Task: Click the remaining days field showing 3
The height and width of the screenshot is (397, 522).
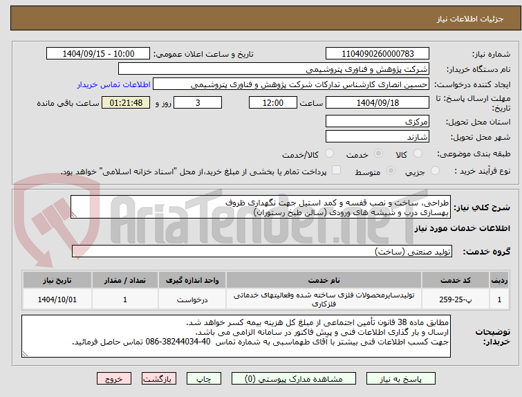Action: (x=198, y=102)
